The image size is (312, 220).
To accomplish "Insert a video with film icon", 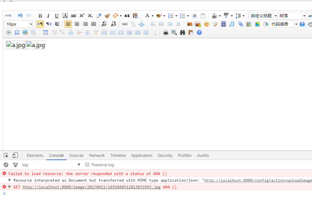I will [223, 24].
